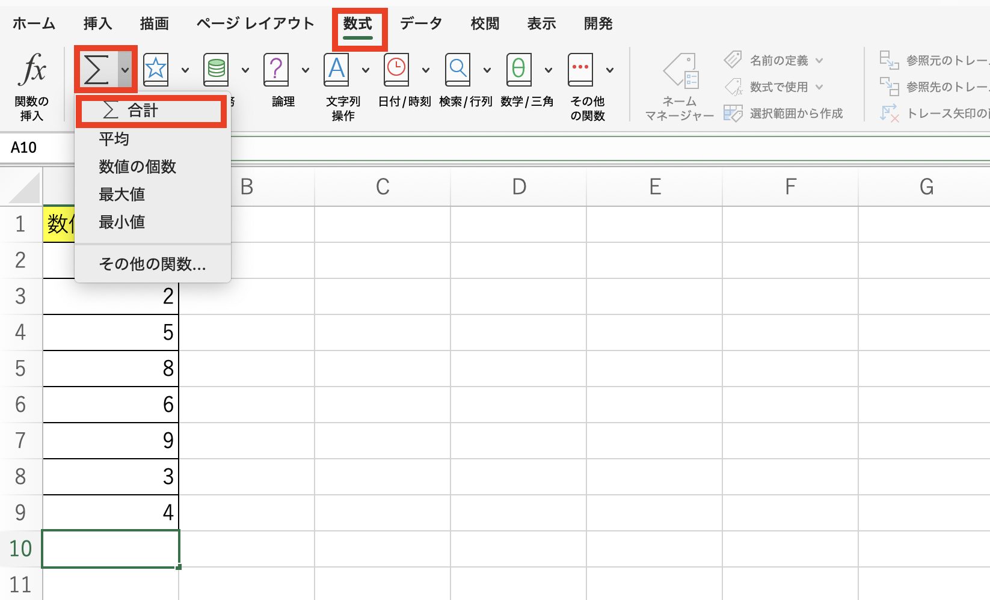Click その他の関数... menu entry
The height and width of the screenshot is (600, 990).
(x=152, y=264)
